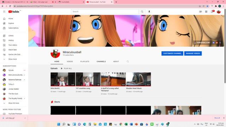This screenshot has width=226, height=127.
Task: Open COUNTRYBALLS.NET banner link
Action: (x=202, y=43)
